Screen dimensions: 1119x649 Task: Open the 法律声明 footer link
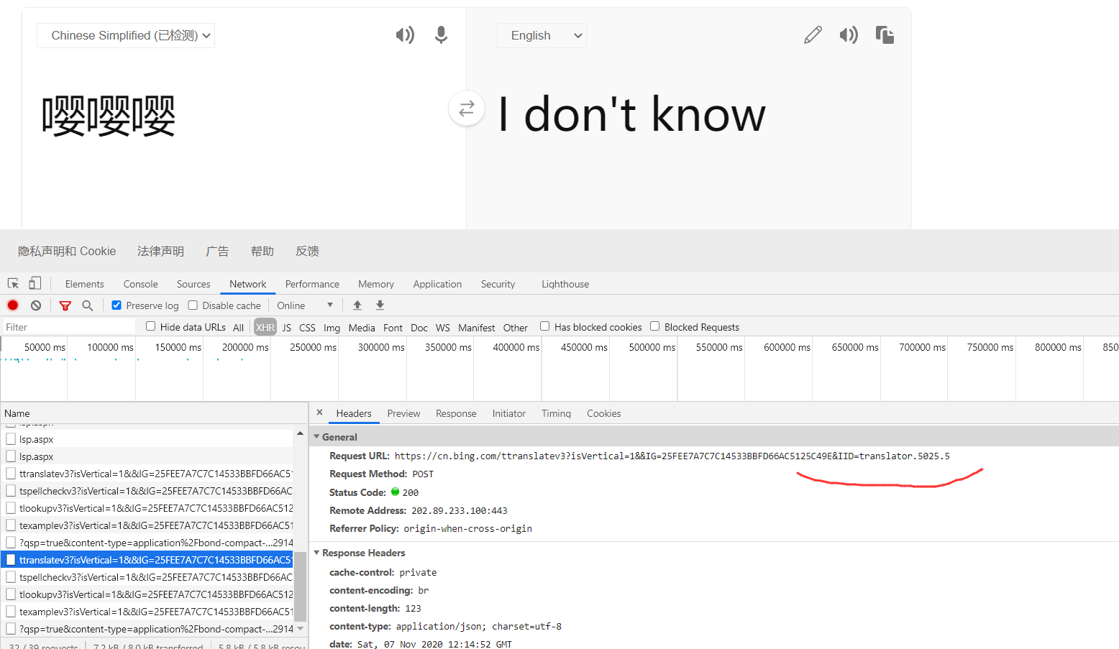pyautogui.click(x=160, y=251)
